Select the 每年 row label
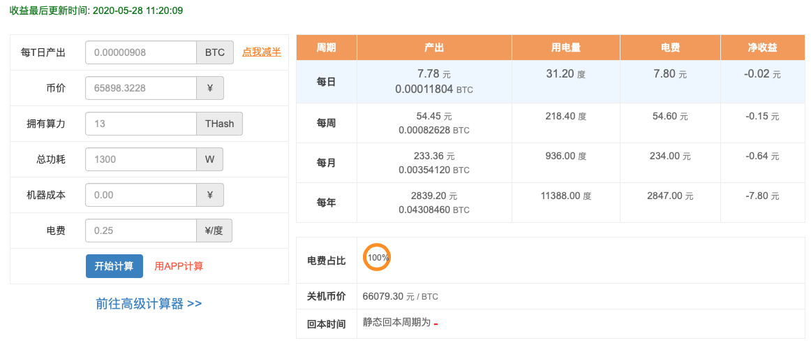The width and height of the screenshot is (811, 343). (x=327, y=203)
